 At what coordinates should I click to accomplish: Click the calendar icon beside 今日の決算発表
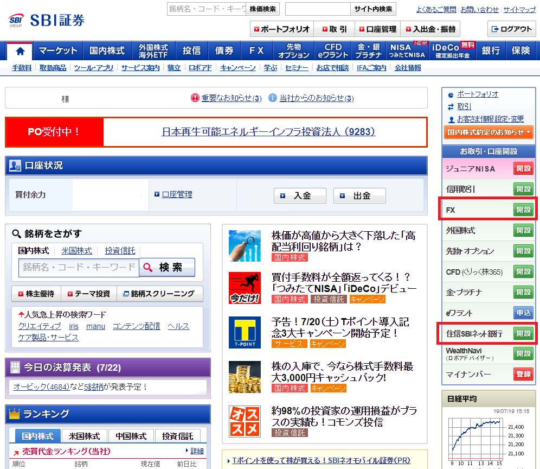click(15, 367)
